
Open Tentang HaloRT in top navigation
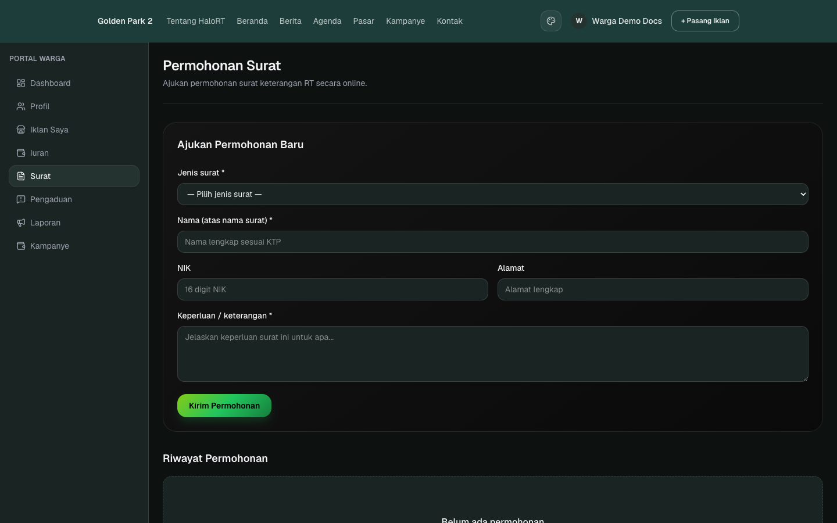(195, 21)
